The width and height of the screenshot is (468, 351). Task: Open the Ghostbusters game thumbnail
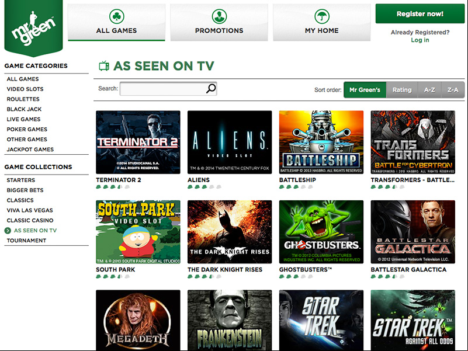[321, 232]
